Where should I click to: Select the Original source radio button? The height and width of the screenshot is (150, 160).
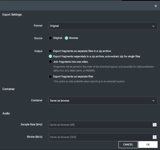pyautogui.click(x=50, y=38)
